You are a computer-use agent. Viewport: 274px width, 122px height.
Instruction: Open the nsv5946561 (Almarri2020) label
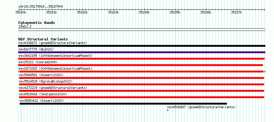(41, 75)
